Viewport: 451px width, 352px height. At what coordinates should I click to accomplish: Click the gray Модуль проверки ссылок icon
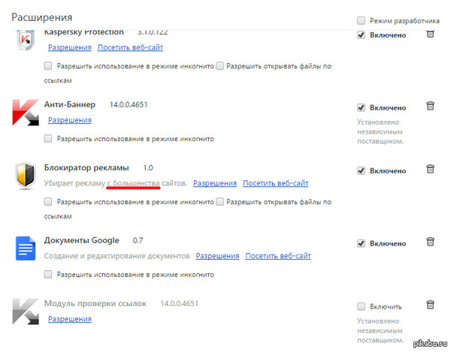(26, 311)
